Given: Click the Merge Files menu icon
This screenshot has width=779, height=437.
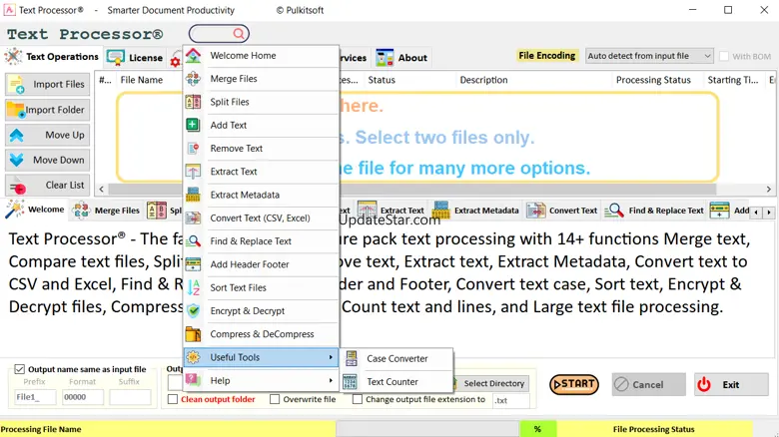Looking at the screenshot, I should [x=194, y=79].
